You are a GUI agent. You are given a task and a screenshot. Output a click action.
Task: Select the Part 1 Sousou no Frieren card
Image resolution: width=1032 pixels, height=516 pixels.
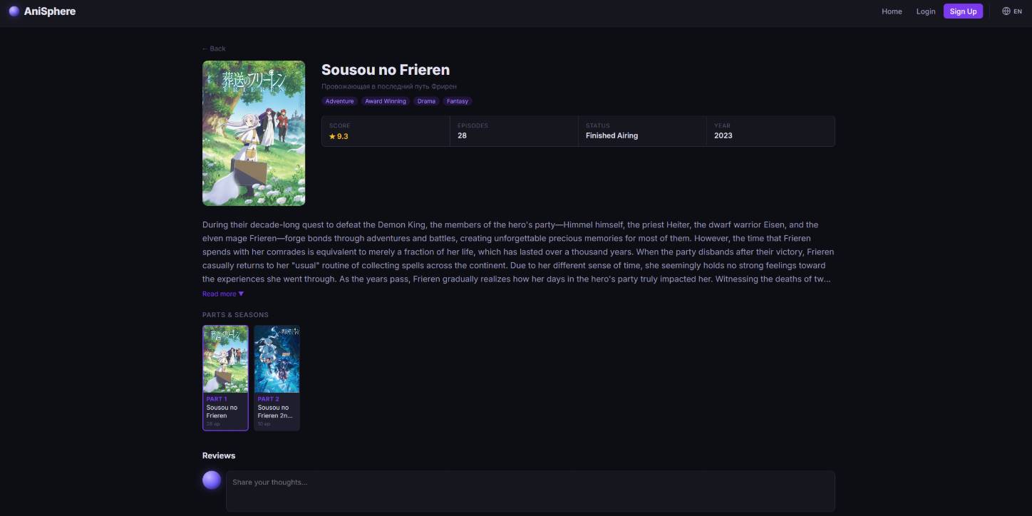tap(225, 378)
